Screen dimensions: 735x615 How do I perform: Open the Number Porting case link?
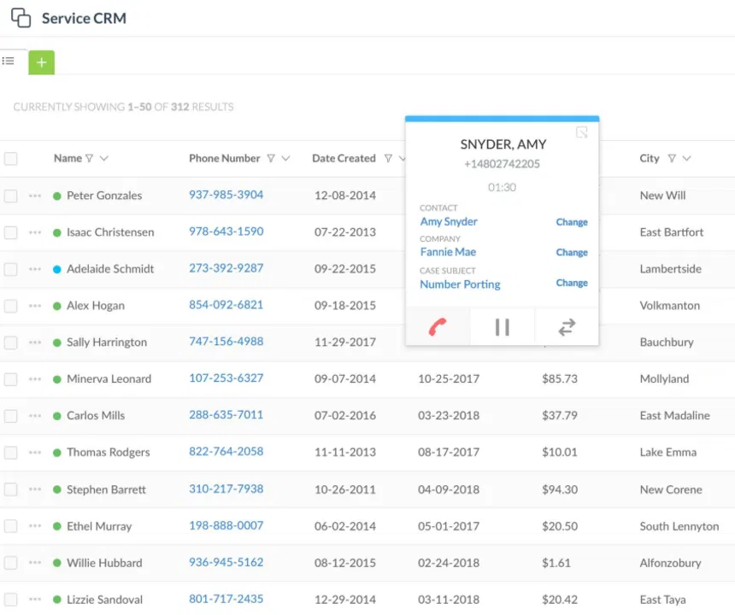pos(460,284)
